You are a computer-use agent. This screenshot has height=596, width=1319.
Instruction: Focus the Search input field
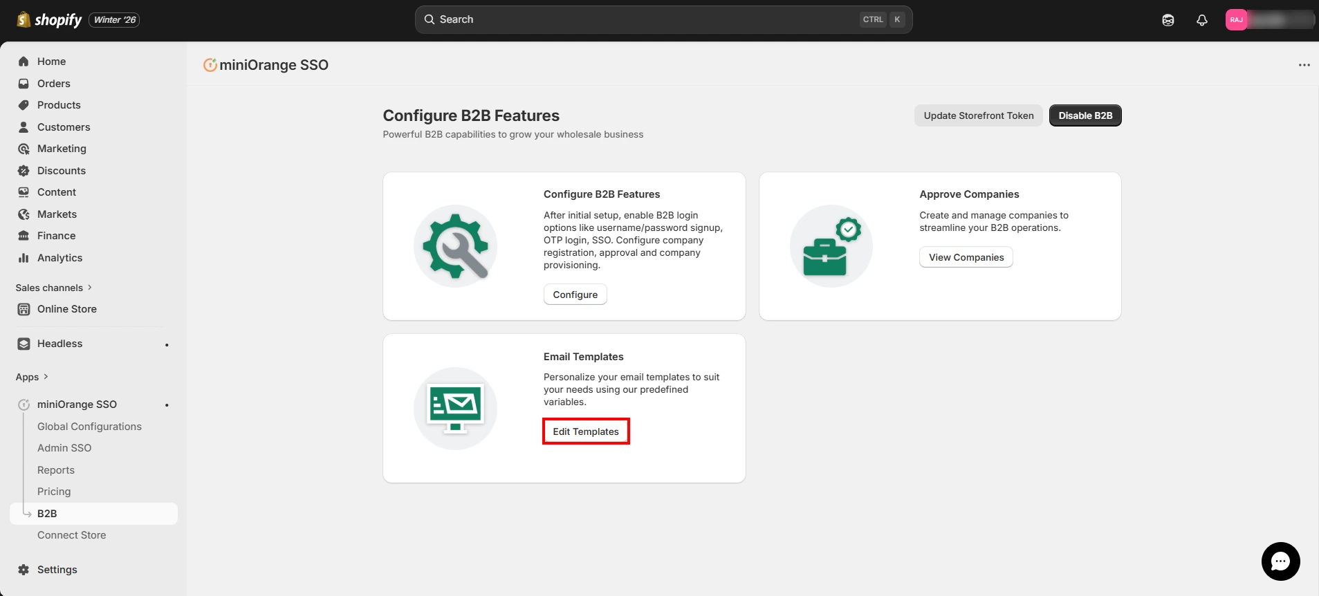[x=643, y=19]
